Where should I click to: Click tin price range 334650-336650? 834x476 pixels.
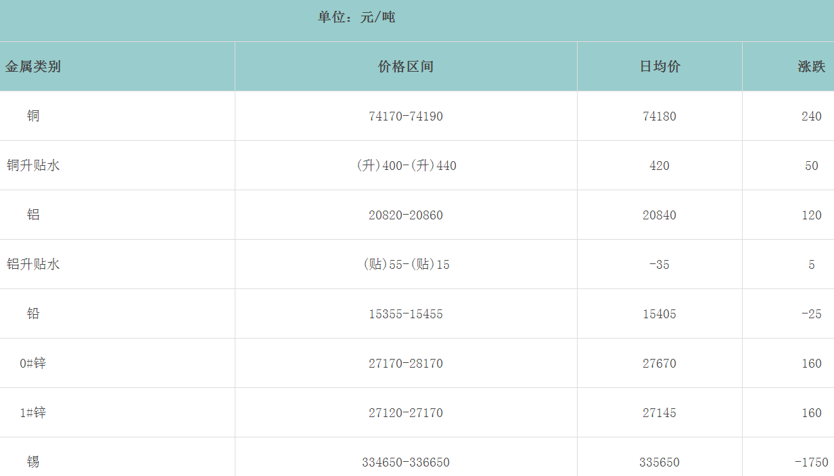(x=406, y=462)
